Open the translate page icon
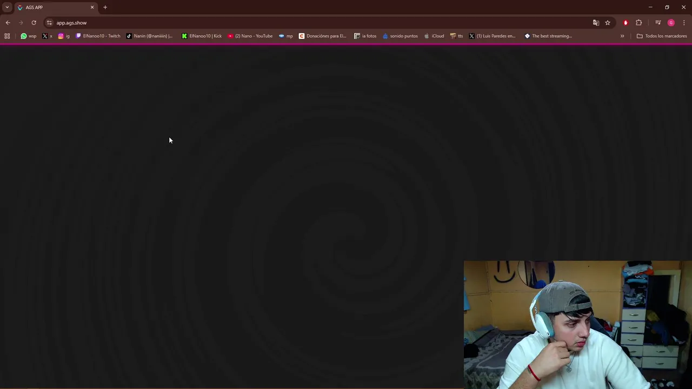The width and height of the screenshot is (692, 389). (x=596, y=23)
